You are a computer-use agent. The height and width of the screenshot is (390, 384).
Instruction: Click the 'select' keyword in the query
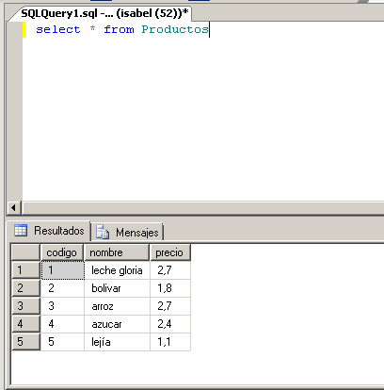point(58,29)
